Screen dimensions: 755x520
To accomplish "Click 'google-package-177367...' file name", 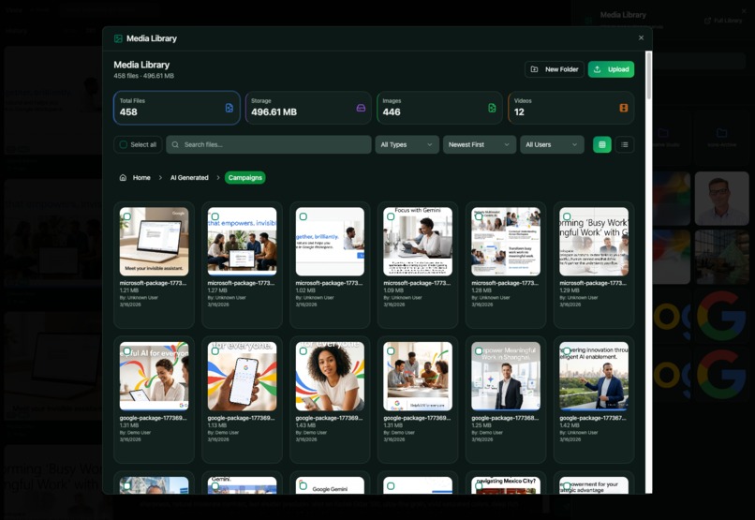I will coord(593,418).
